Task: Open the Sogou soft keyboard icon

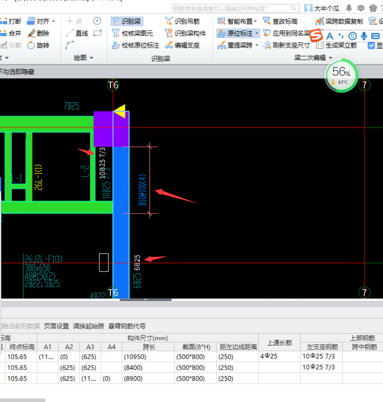Action: point(375,36)
